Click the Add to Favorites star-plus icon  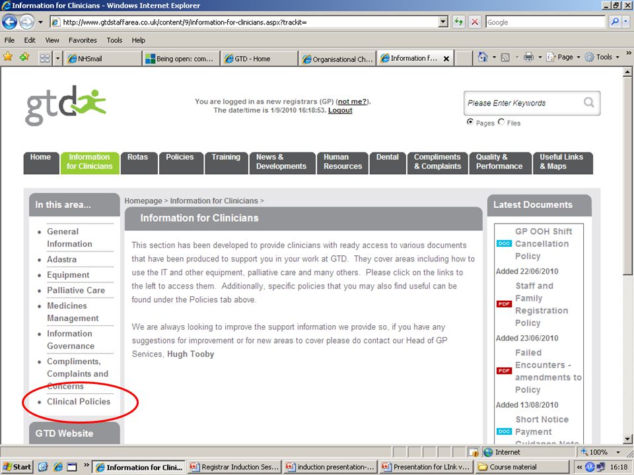click(24, 57)
